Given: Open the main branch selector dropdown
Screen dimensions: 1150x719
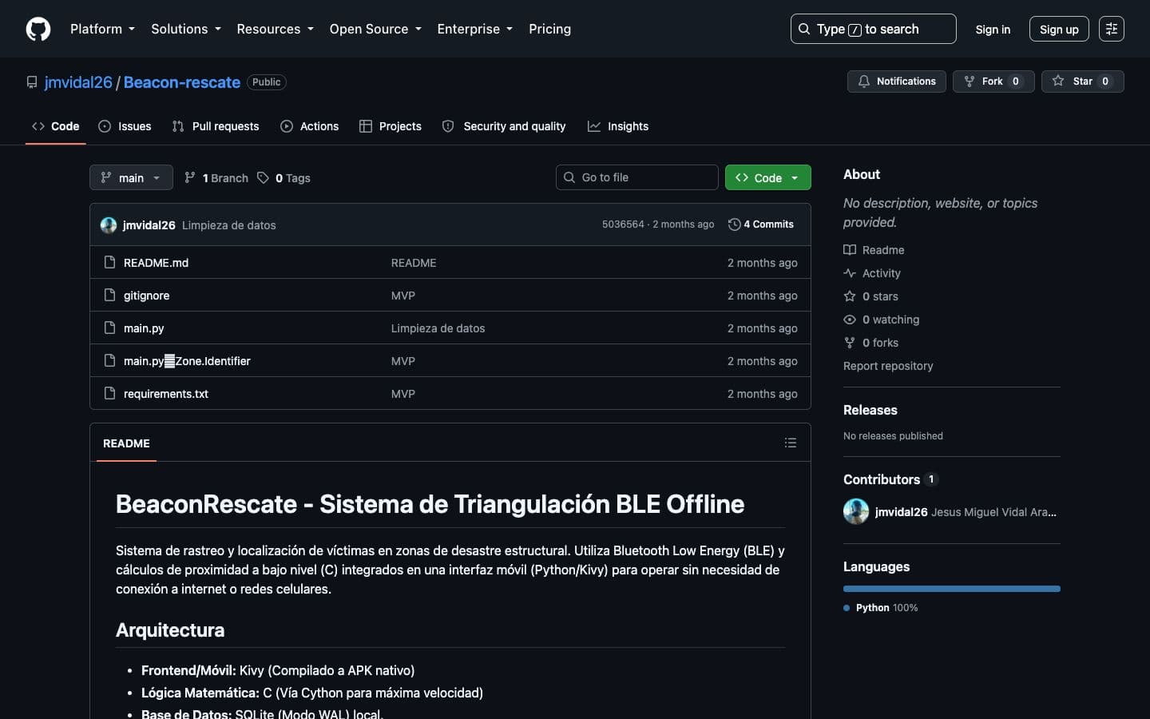Looking at the screenshot, I should tap(131, 177).
